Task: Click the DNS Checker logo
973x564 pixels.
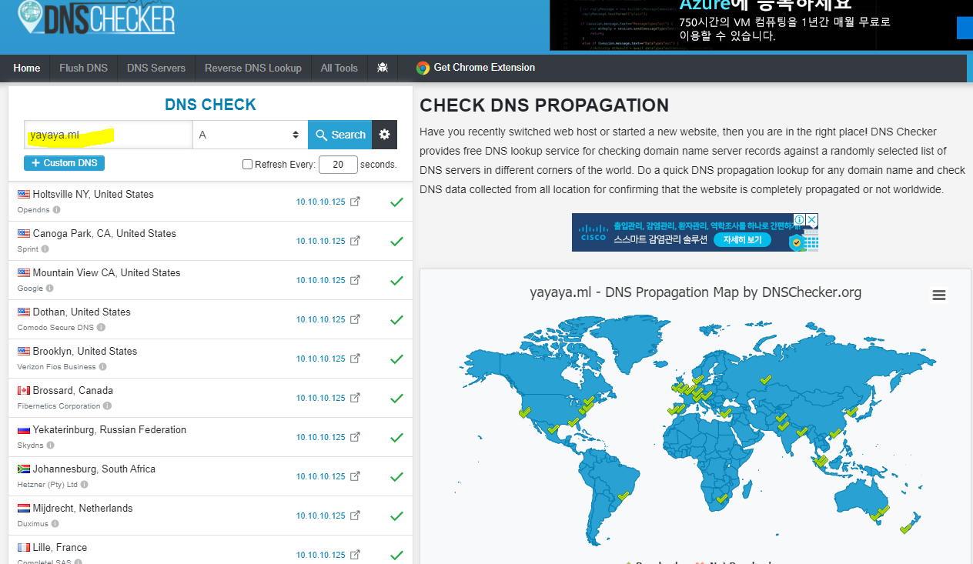Action: coord(96,17)
